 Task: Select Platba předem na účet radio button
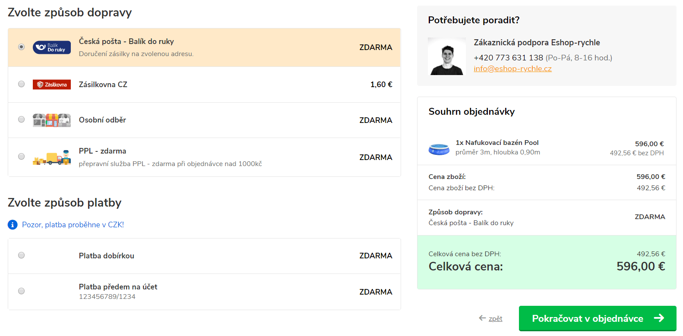coord(21,291)
